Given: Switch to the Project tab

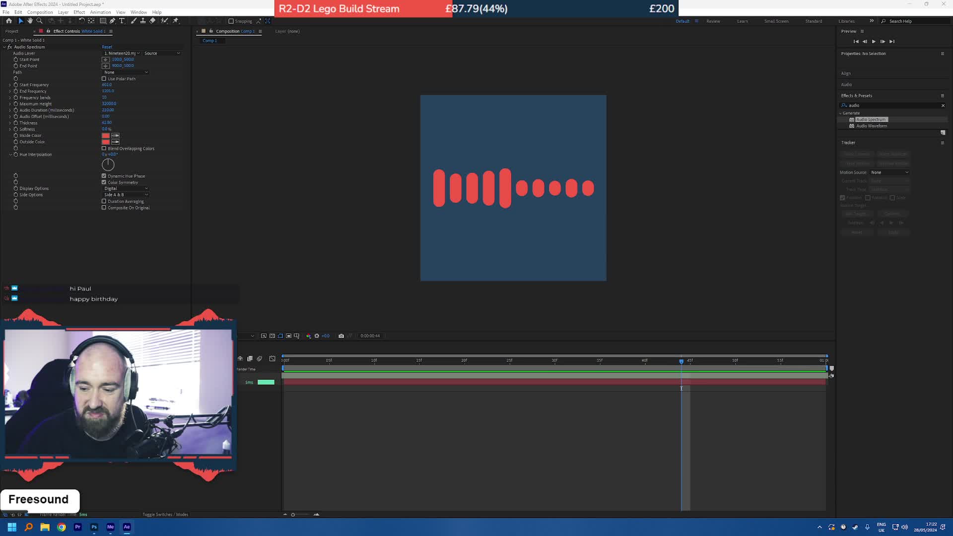Looking at the screenshot, I should pyautogui.click(x=11, y=31).
